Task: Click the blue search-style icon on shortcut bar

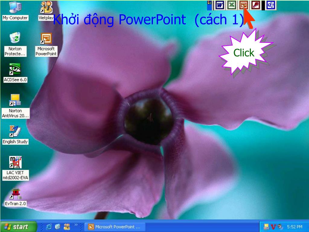Action: click(271, 5)
